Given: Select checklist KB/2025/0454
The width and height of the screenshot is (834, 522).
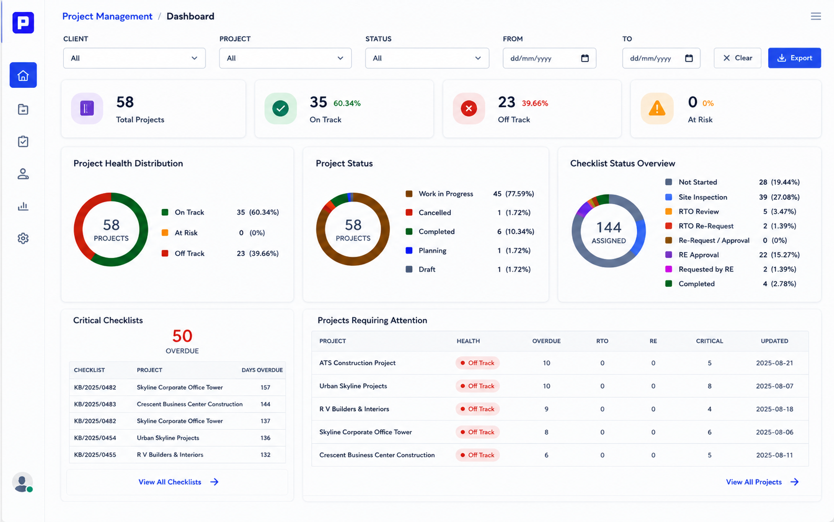Looking at the screenshot, I should click(95, 438).
